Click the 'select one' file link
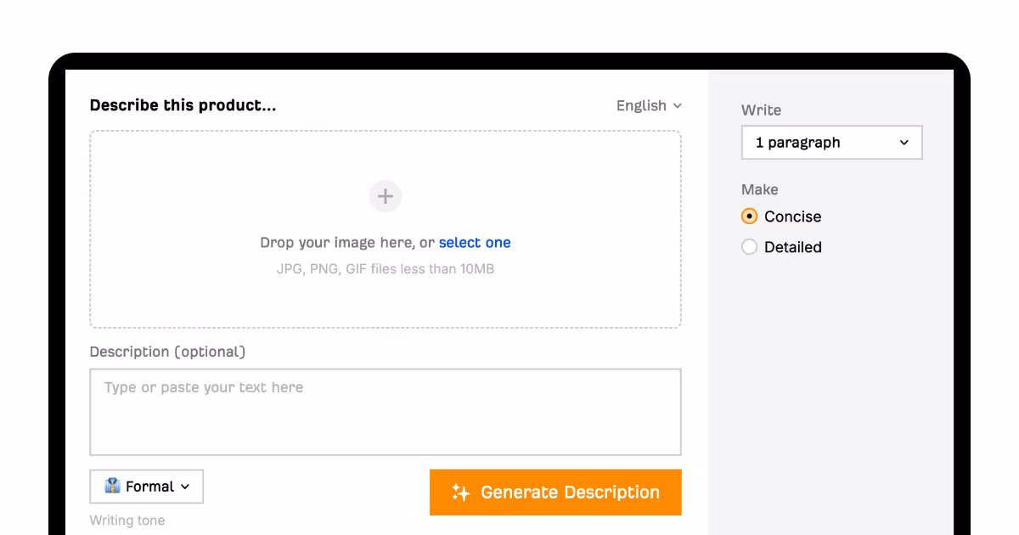This screenshot has width=1019, height=535. [475, 243]
